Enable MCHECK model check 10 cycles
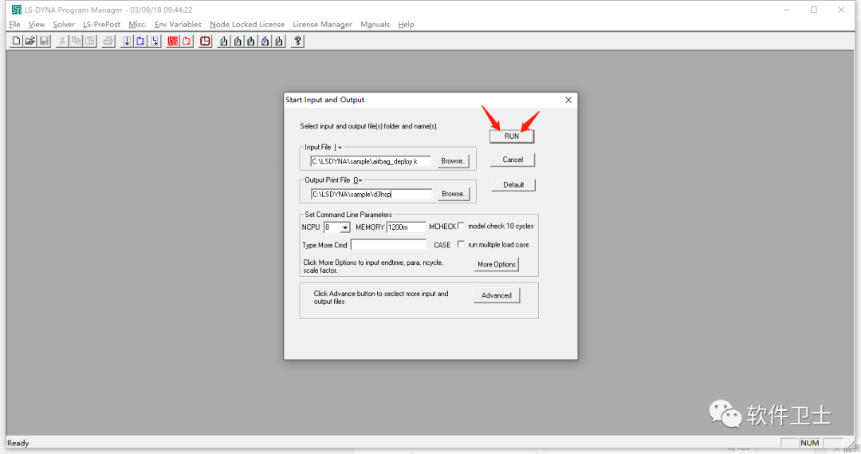The image size is (861, 454). [x=462, y=226]
